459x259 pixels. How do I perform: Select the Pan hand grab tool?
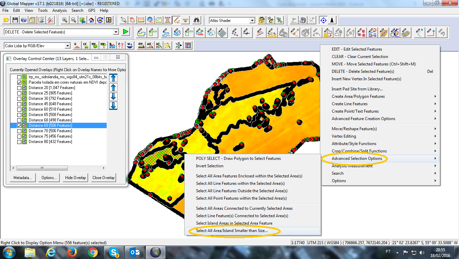pos(132,20)
